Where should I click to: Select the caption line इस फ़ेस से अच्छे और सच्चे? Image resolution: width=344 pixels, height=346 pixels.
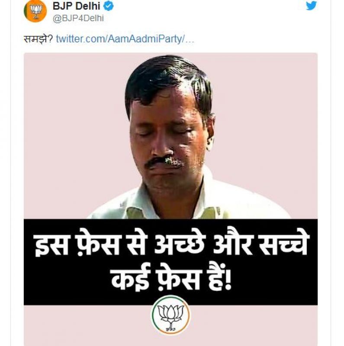coord(171,244)
